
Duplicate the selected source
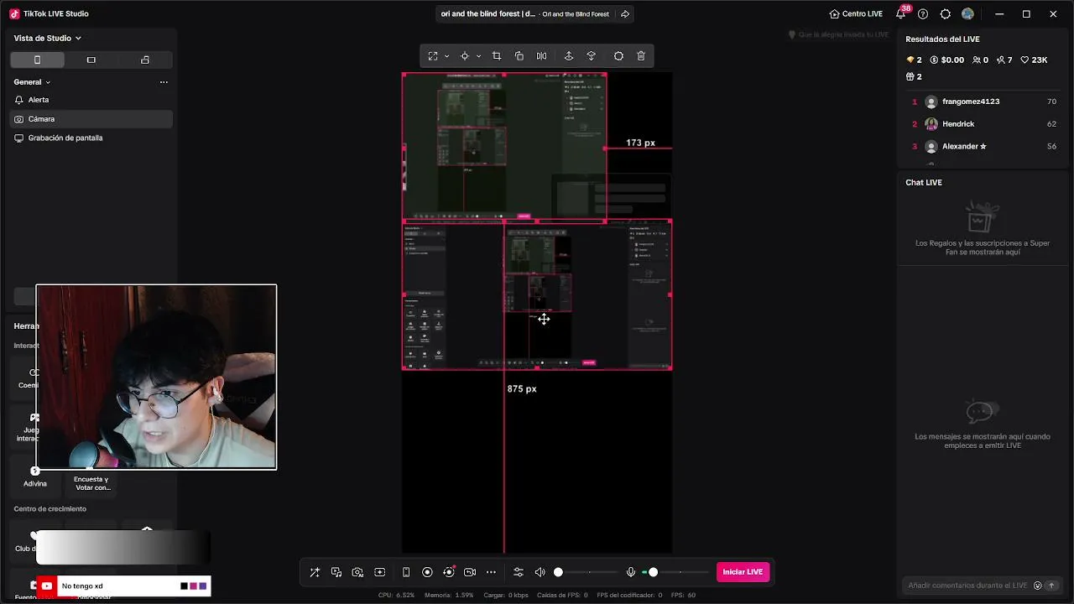coord(519,56)
